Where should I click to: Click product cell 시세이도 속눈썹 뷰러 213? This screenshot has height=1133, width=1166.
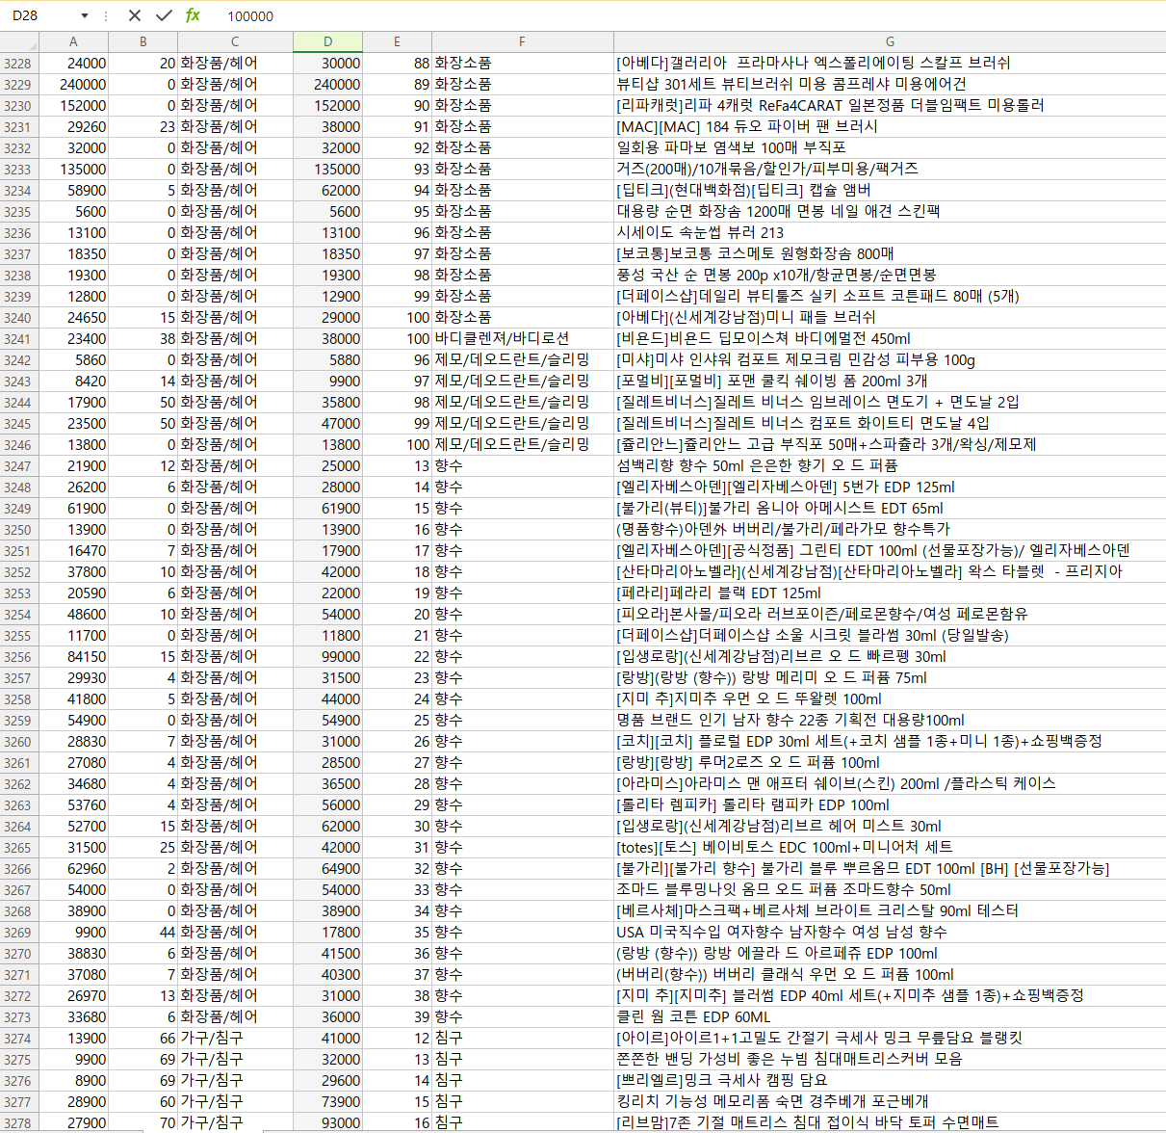tap(890, 232)
